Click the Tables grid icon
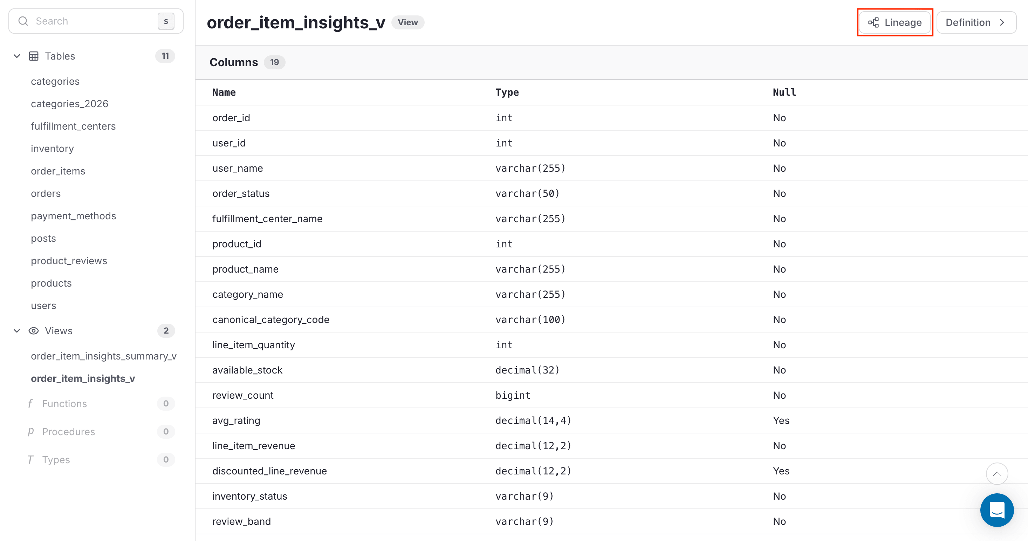 (x=34, y=56)
